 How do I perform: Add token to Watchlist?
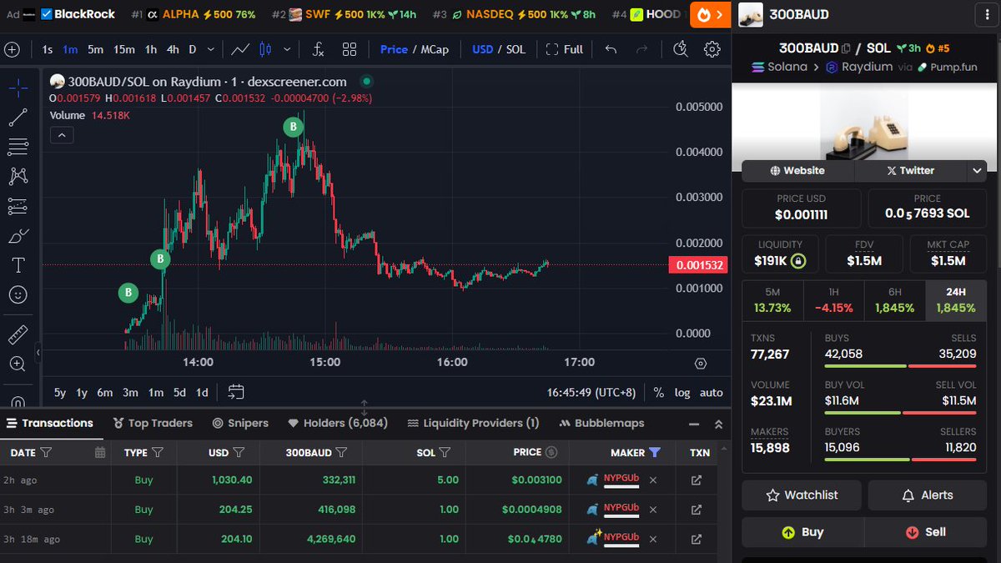click(x=802, y=495)
